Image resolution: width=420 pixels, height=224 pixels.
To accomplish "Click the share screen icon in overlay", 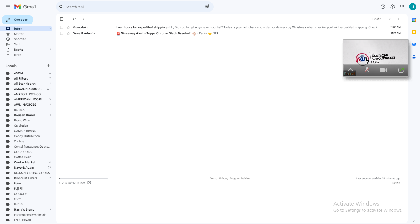I will pyautogui.click(x=401, y=70).
